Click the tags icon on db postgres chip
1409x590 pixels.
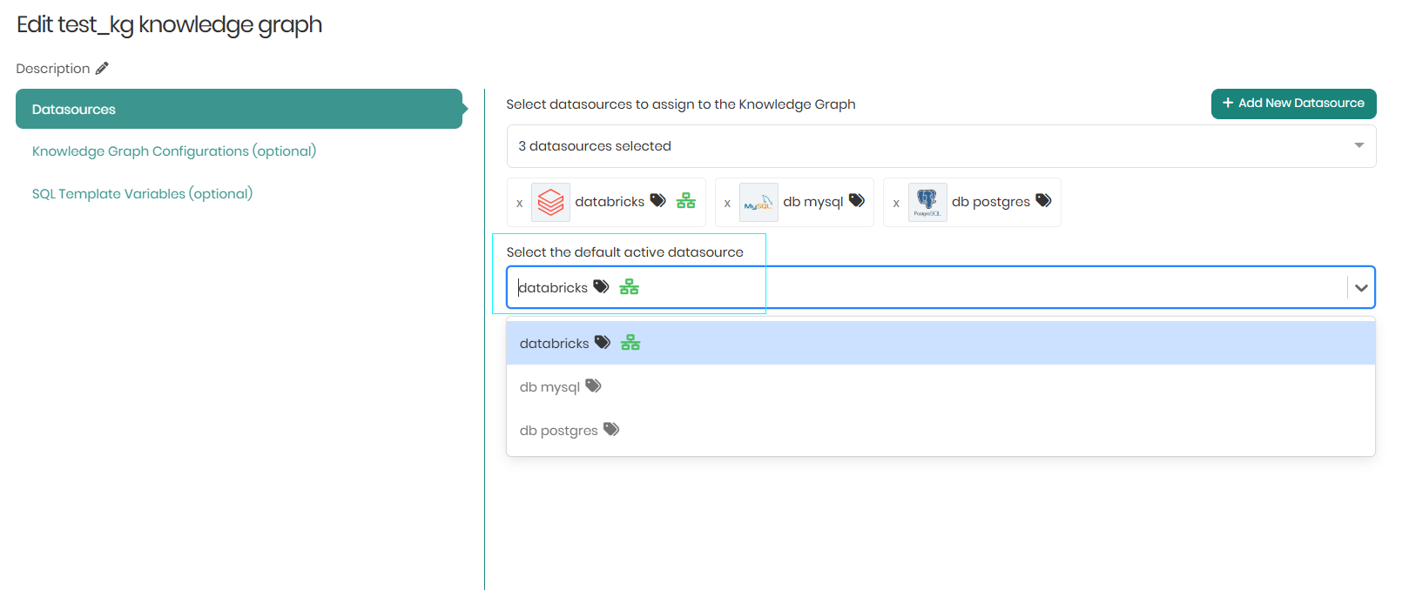tap(1043, 201)
